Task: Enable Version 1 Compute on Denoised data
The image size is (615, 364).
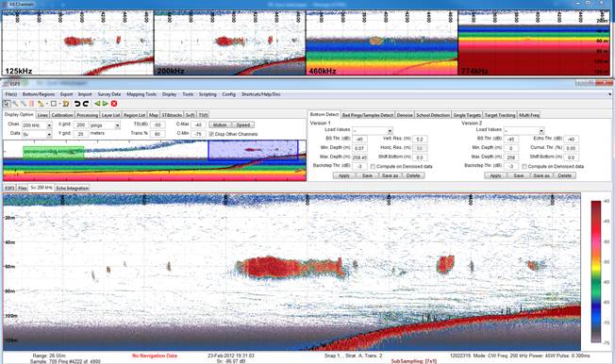Action: (x=373, y=166)
